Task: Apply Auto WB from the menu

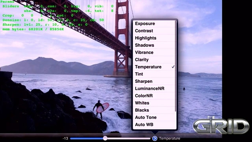Action: tap(154, 125)
